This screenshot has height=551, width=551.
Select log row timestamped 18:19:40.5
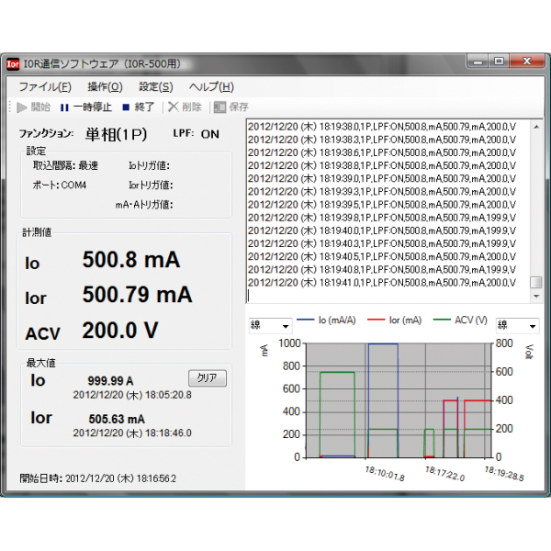pos(382,256)
